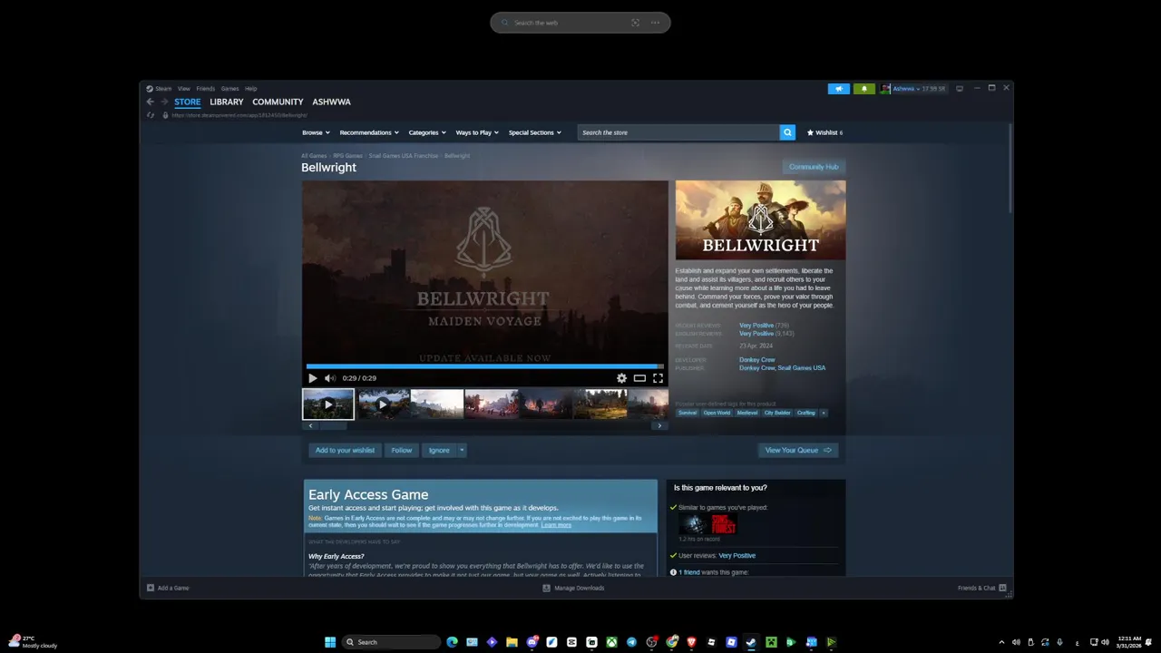Screen dimensions: 1161x653
Task: Open the green notifications bell
Action: [864, 89]
